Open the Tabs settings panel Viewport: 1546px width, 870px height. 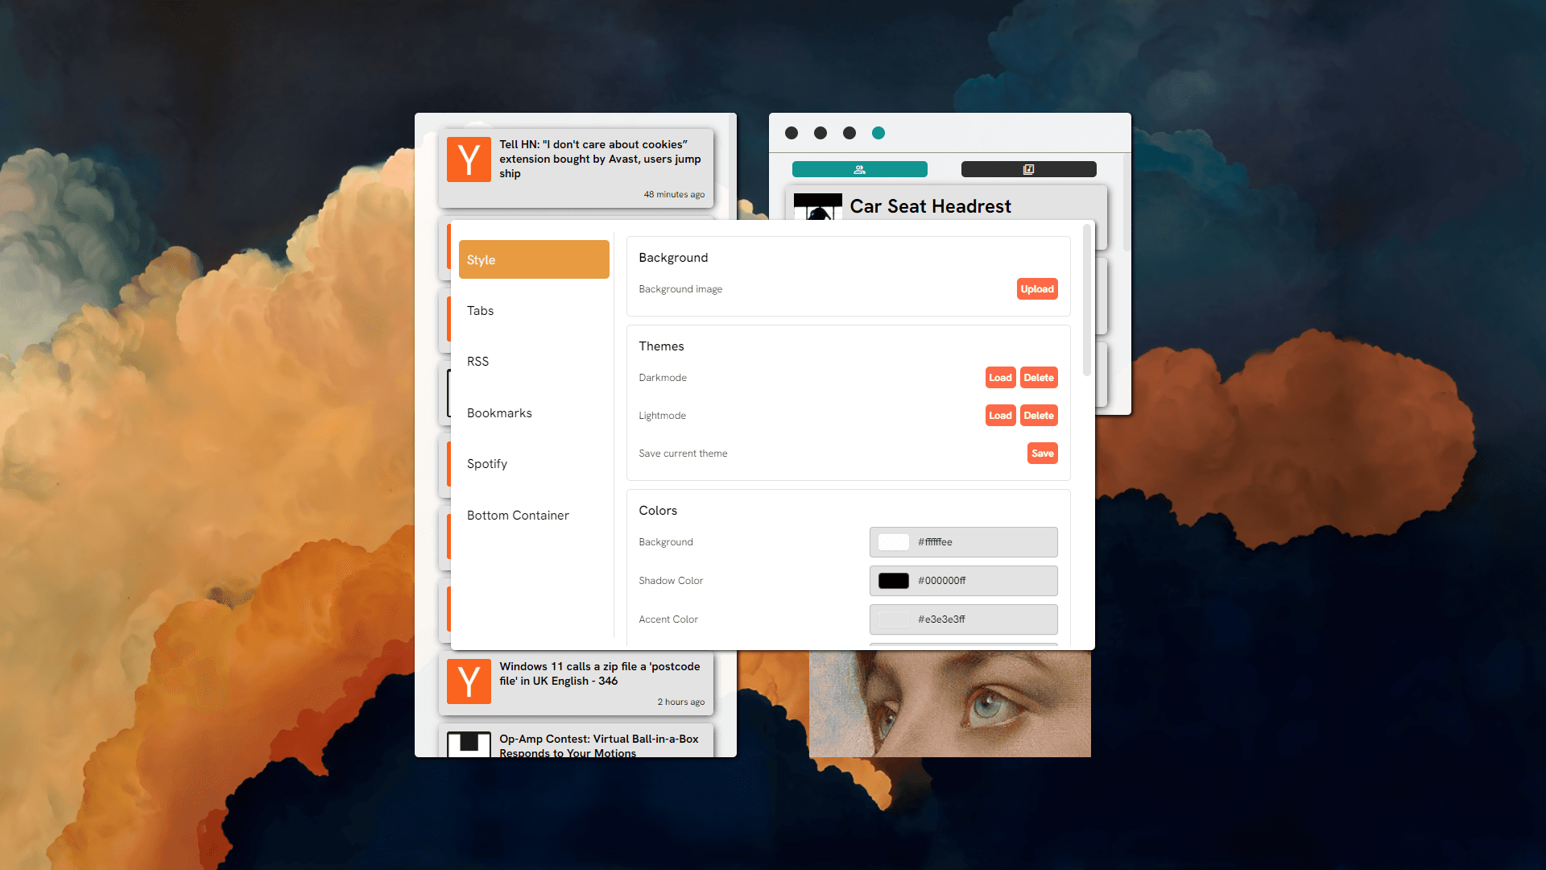[531, 310]
